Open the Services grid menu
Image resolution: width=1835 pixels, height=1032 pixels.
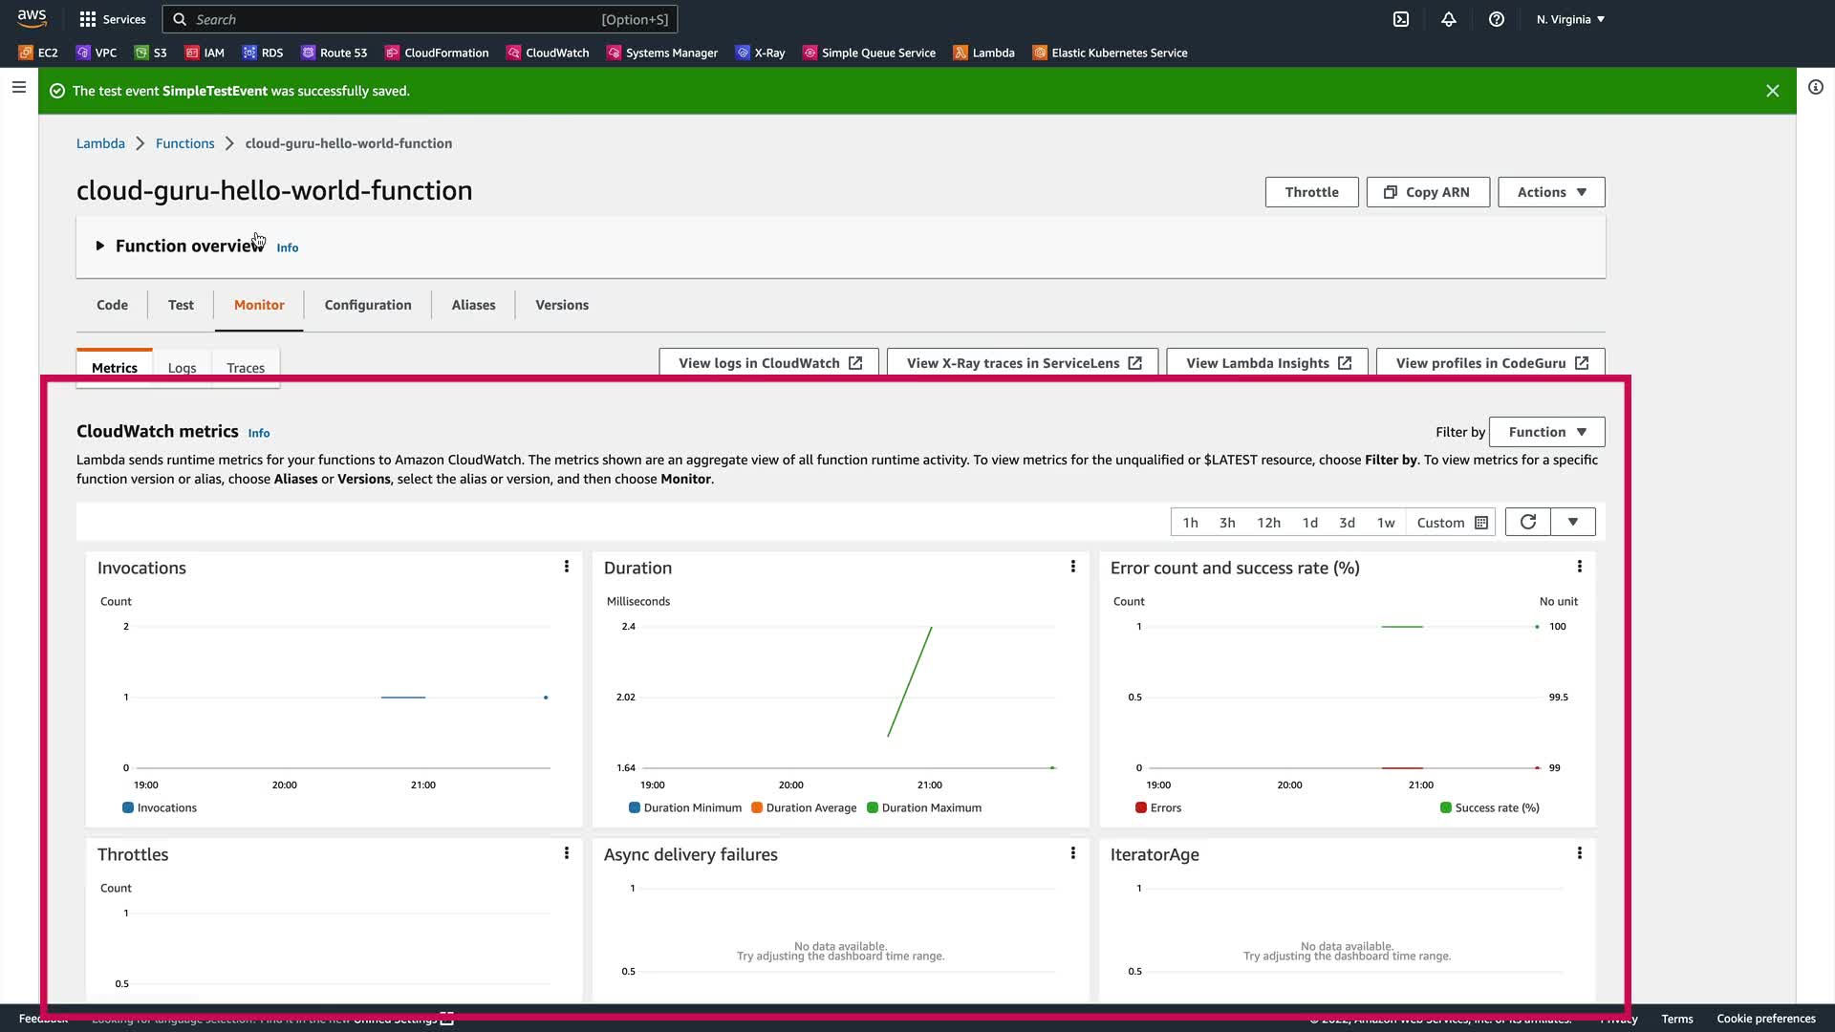(112, 19)
